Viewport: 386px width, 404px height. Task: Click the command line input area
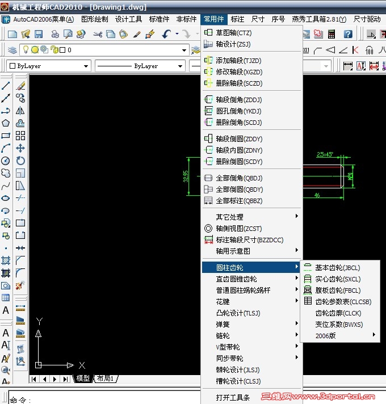pos(104,398)
